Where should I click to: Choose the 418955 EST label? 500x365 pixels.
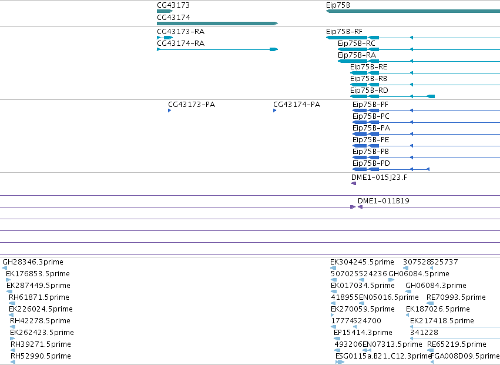pyautogui.click(x=345, y=297)
